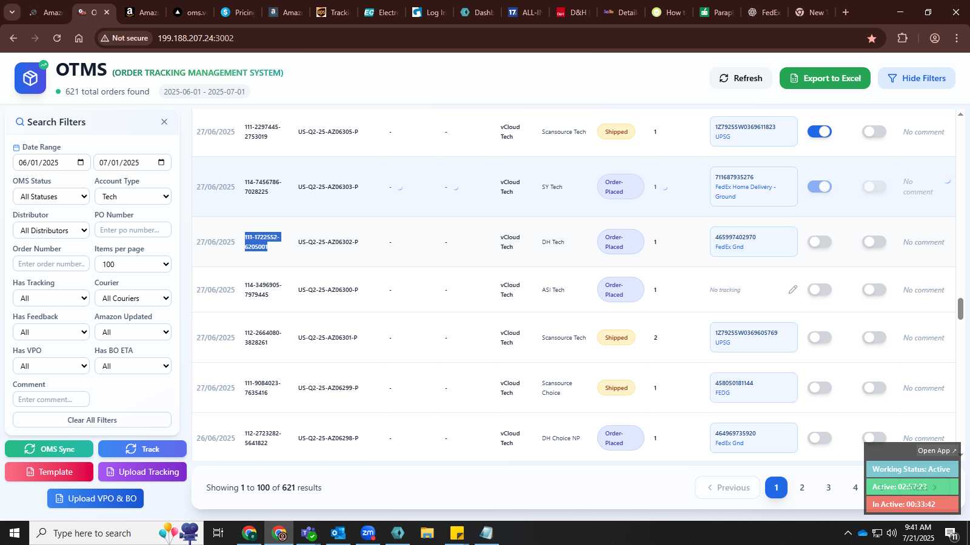Click the browser home icon

79,38
